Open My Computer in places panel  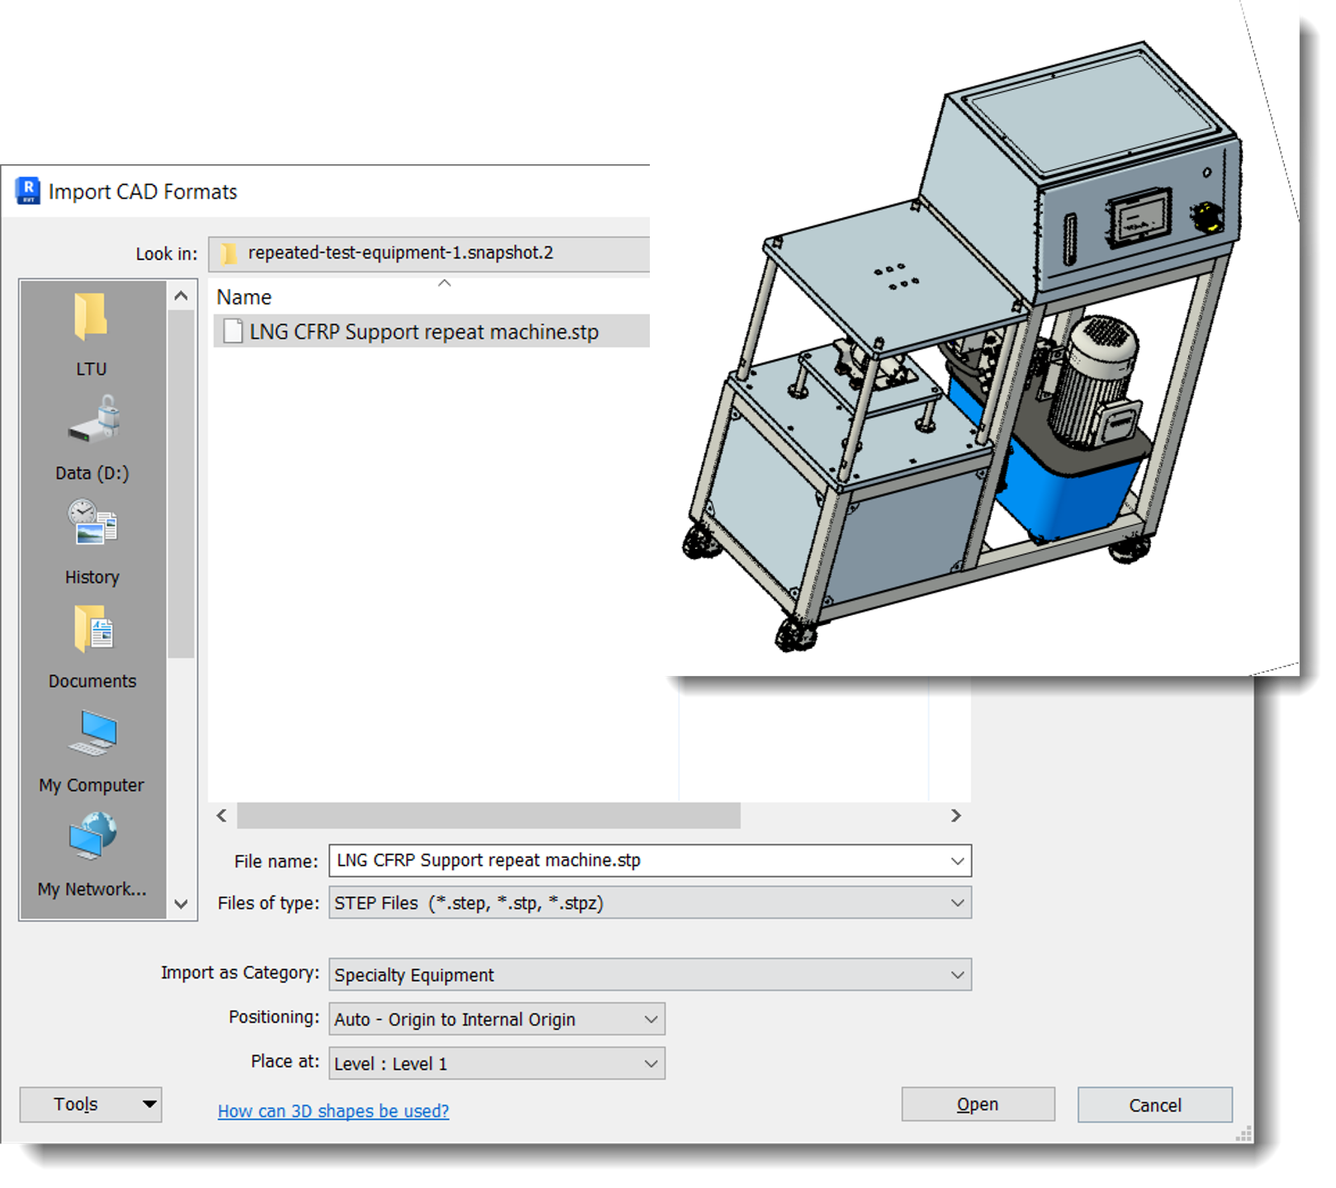92,750
